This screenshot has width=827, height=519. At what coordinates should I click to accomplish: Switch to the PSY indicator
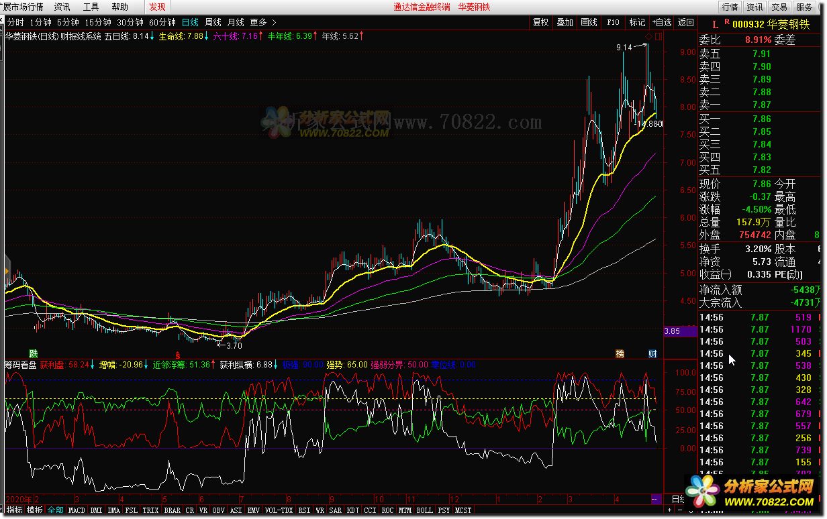(444, 510)
